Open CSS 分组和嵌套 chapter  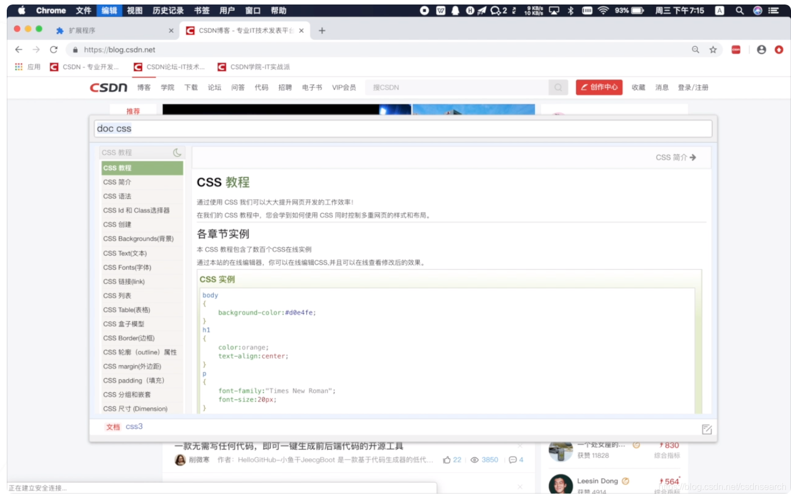tap(142, 395)
